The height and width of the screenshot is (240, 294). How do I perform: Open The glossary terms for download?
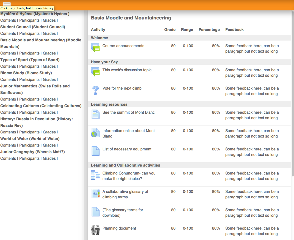point(123,213)
